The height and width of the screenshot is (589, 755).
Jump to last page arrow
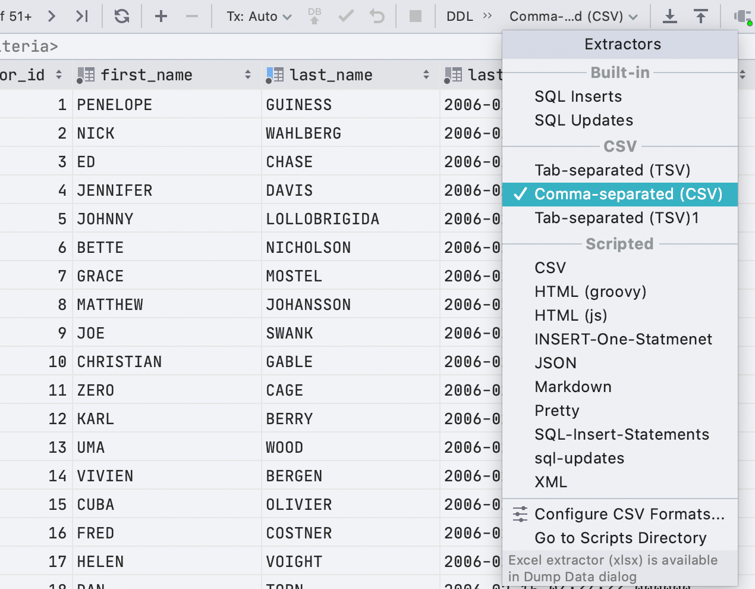82,16
